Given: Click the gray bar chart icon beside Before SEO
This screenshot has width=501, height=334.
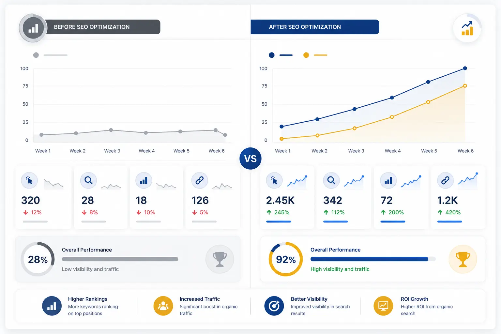Looking at the screenshot, I should click(x=33, y=28).
